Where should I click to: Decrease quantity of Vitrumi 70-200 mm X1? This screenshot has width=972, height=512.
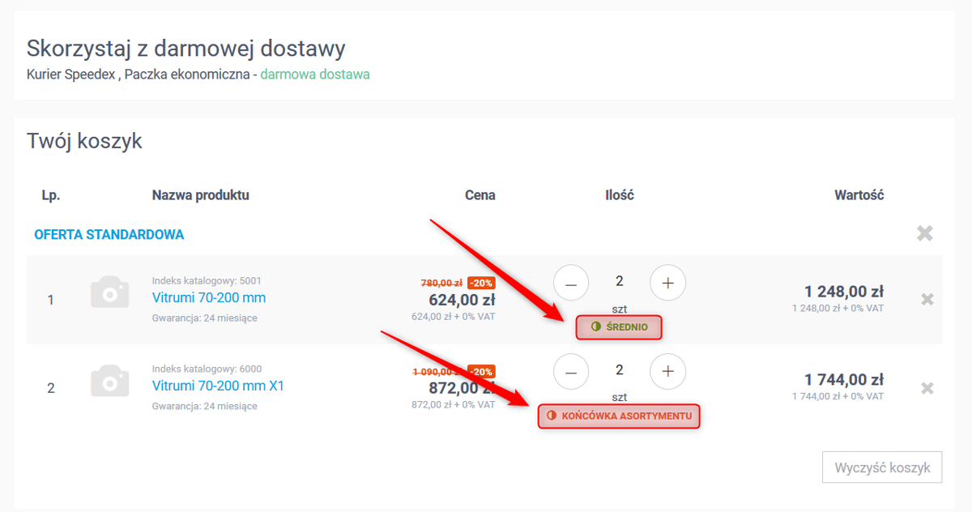point(571,371)
